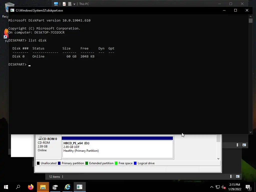Click the 'Dyn' column header in console
This screenshot has width=256, height=192.
coord(101,48)
